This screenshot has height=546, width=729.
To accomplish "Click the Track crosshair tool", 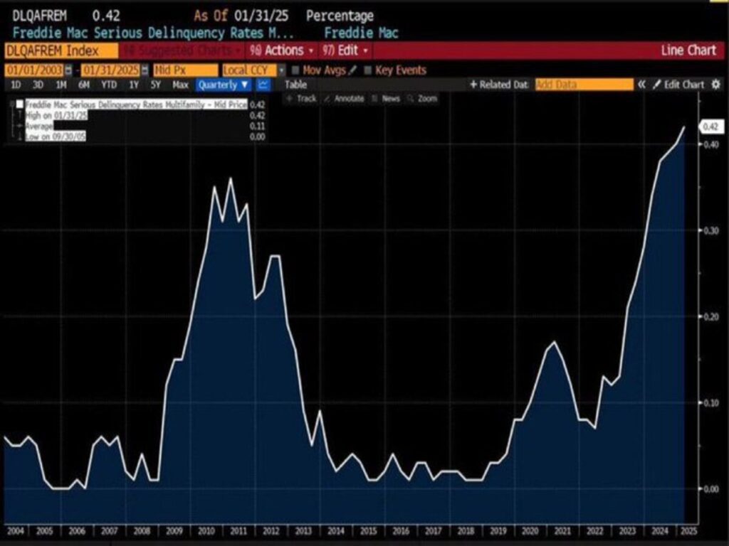I will pos(302,99).
